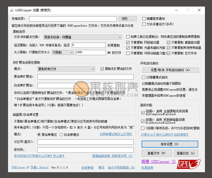
Task: Check the 回调2等待完成 callback option
Action: [x=142, y=128]
